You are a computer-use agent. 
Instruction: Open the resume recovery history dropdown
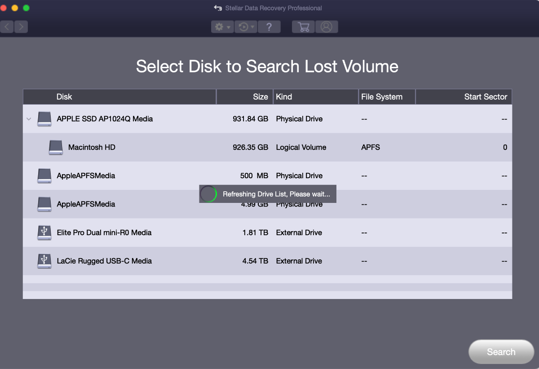pyautogui.click(x=246, y=27)
